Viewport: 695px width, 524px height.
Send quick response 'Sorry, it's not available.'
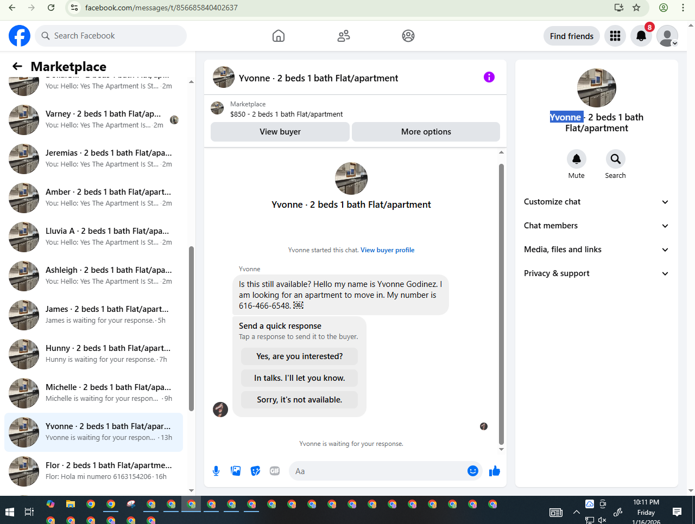point(300,400)
